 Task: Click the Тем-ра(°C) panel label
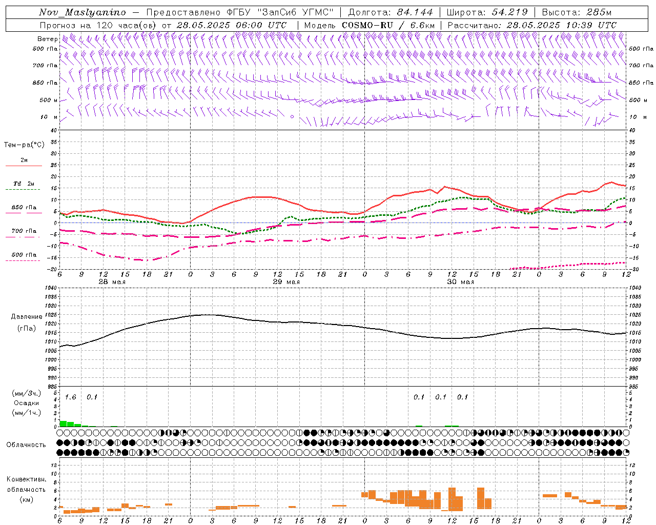[x=24, y=145]
